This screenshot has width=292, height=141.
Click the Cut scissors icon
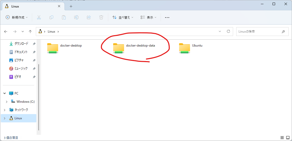pyautogui.click(x=39, y=17)
